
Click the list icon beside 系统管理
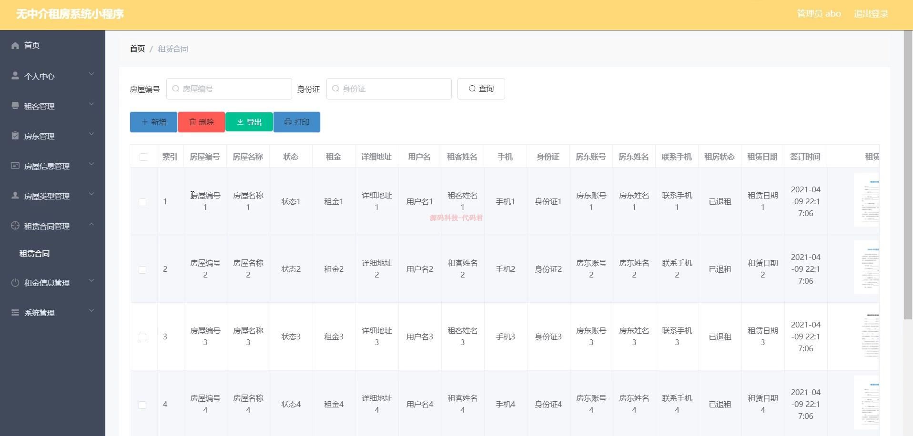click(15, 312)
